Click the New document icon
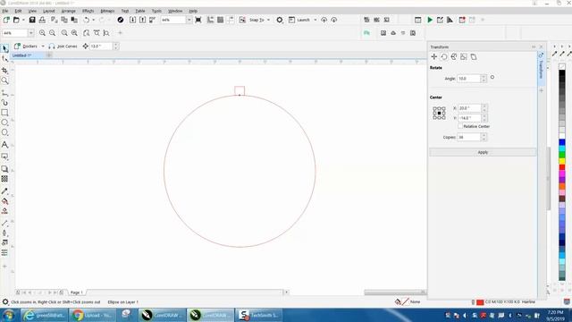Image resolution: width=572 pixels, height=322 pixels. 6,20
